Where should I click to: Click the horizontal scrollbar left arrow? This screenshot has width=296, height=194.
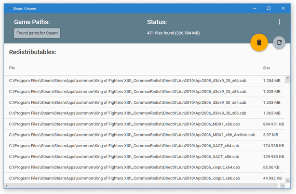(7, 186)
